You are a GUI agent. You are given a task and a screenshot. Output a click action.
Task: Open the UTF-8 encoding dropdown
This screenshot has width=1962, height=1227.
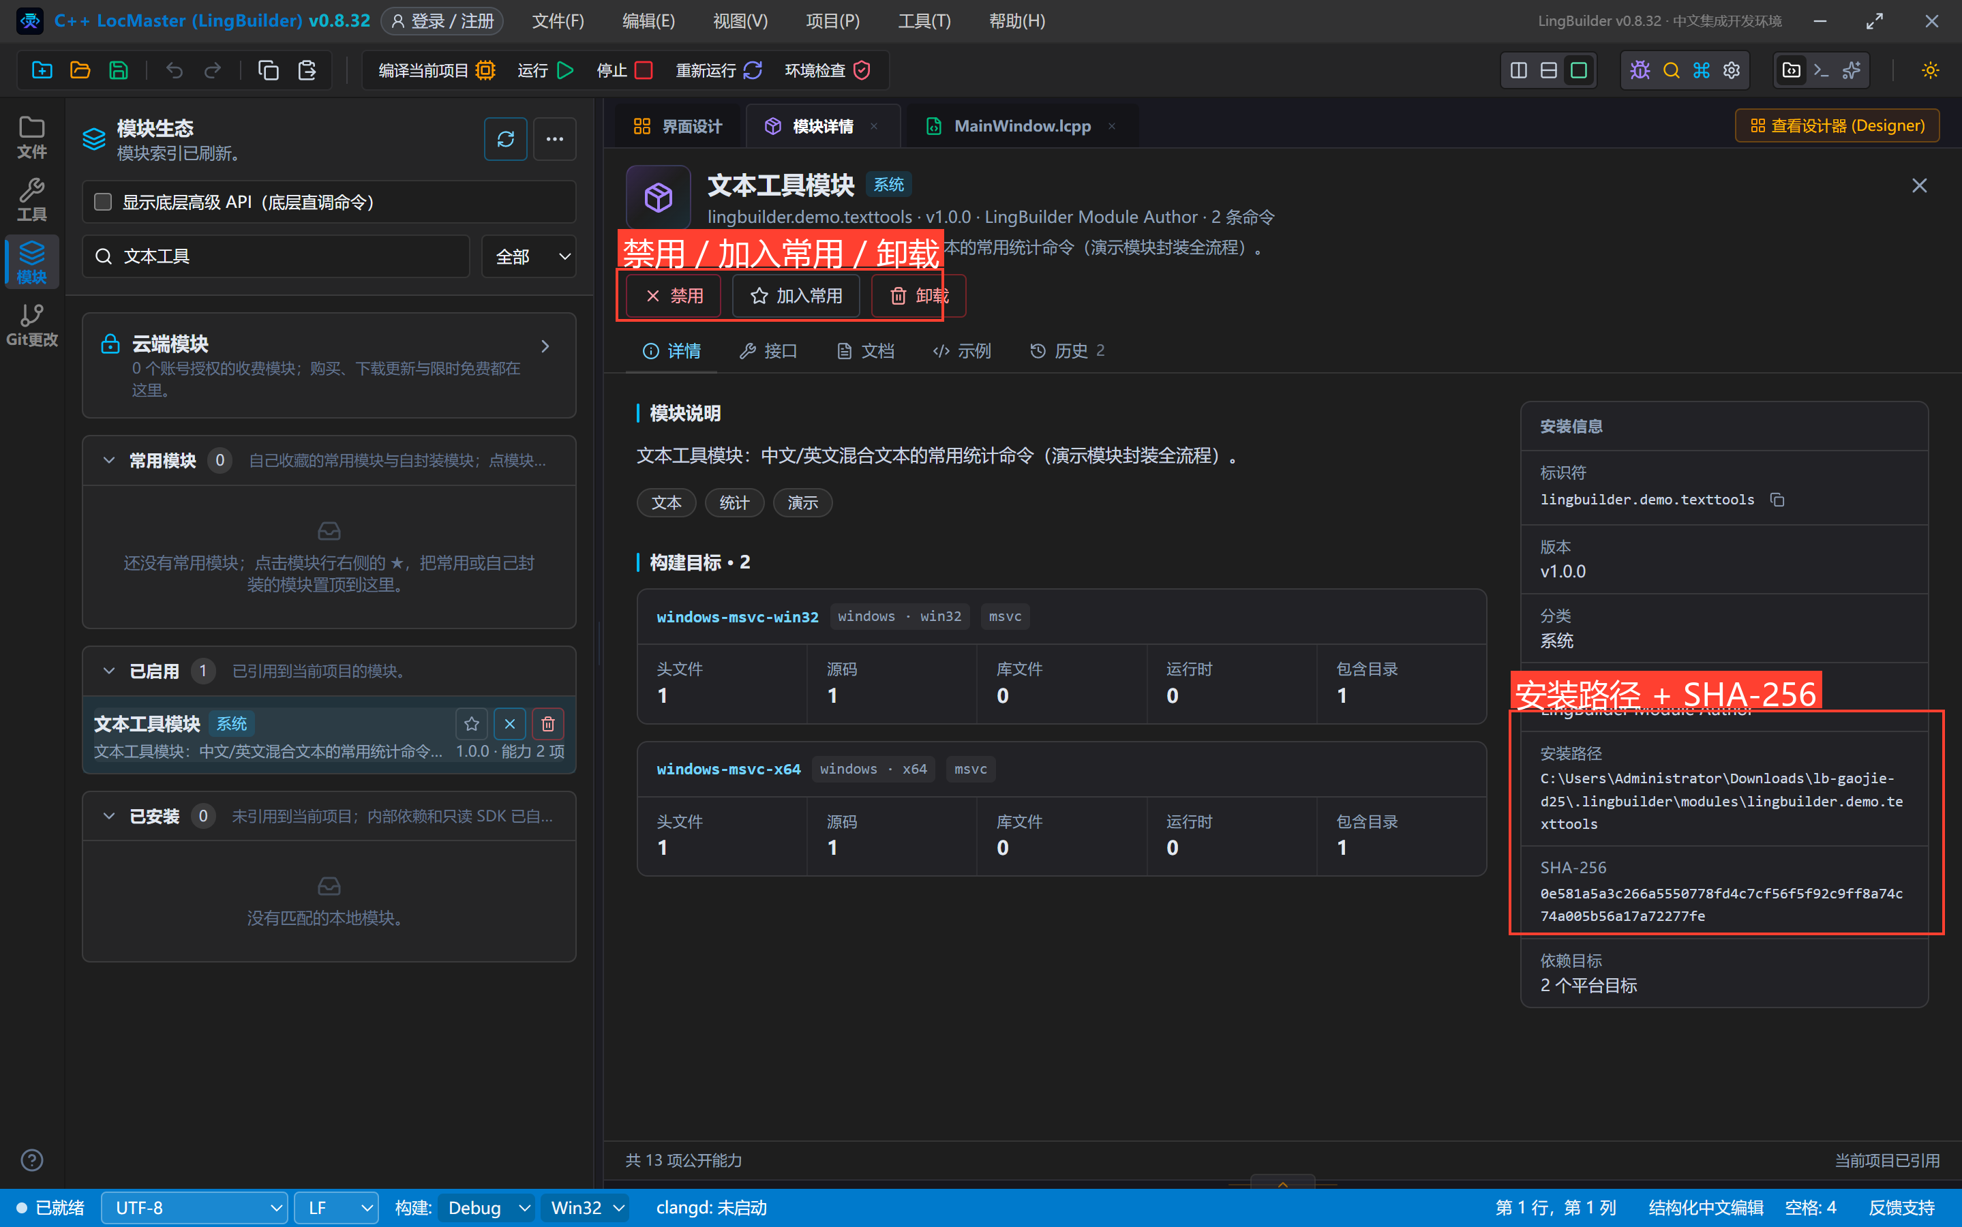click(195, 1207)
